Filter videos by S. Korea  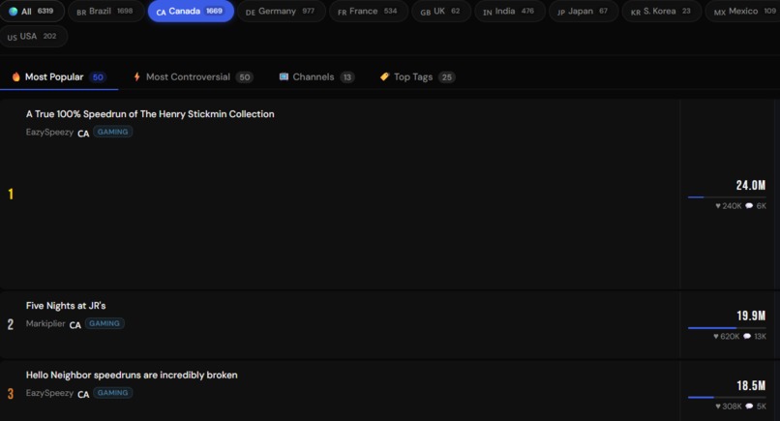(661, 11)
